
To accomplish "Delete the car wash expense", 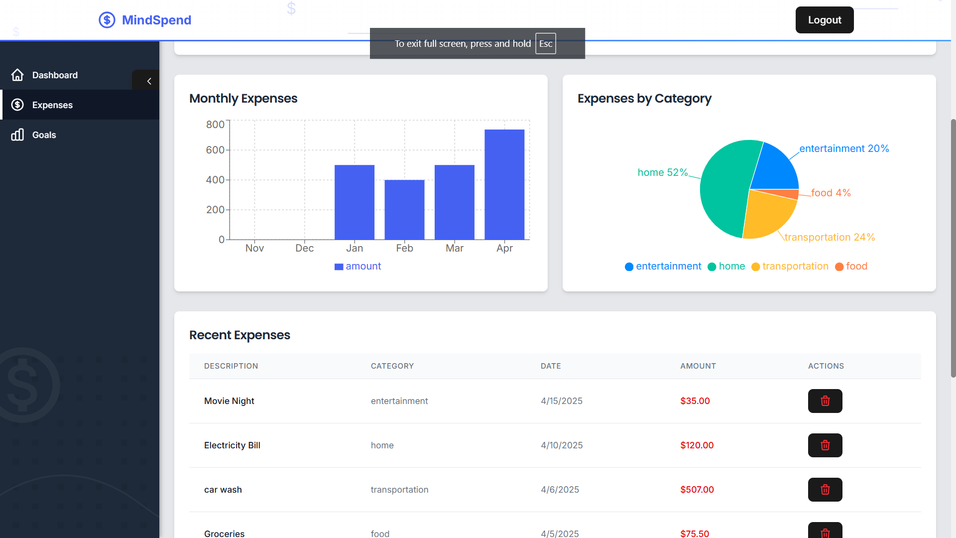I will point(825,490).
